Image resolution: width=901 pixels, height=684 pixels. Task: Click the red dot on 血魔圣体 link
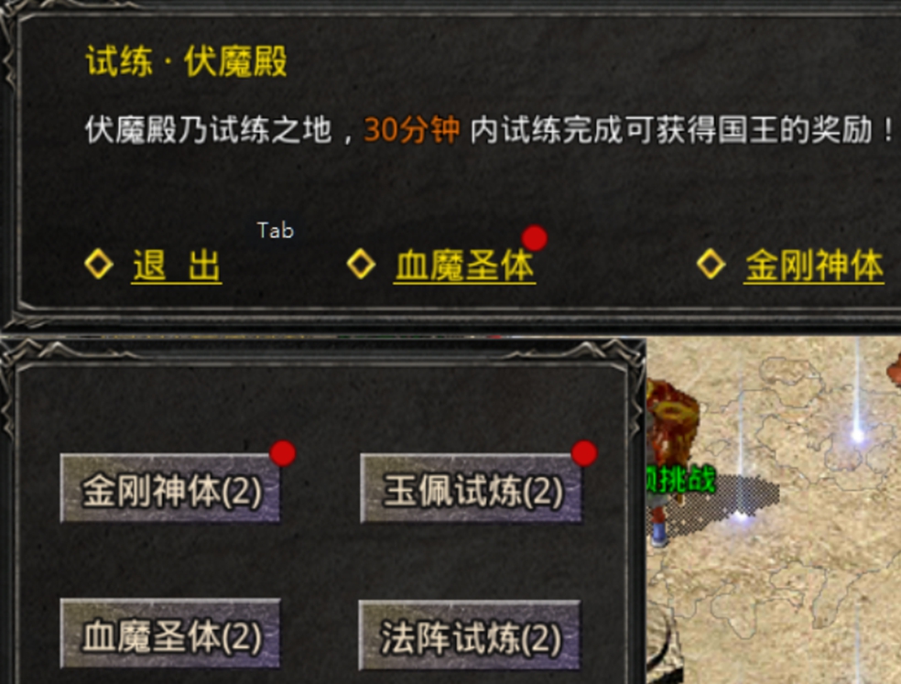pos(535,238)
